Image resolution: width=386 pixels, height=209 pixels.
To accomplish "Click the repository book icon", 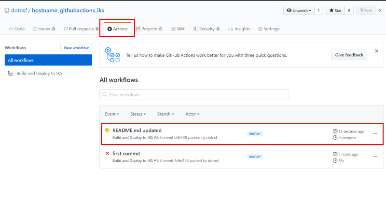I will pyautogui.click(x=7, y=10).
